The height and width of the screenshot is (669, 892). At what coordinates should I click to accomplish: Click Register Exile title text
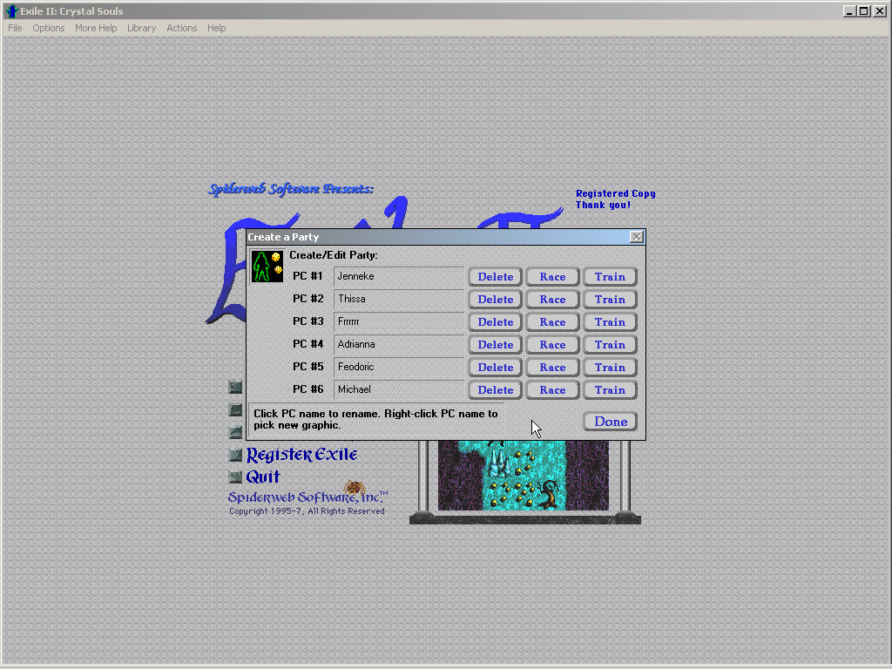click(x=301, y=455)
